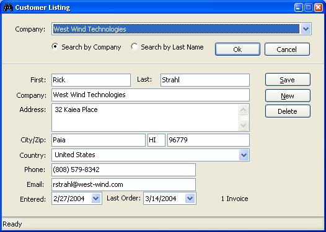Image resolution: width=326 pixels, height=232 pixels.
Task: Click the zip code field 96779
Action: coord(208,140)
